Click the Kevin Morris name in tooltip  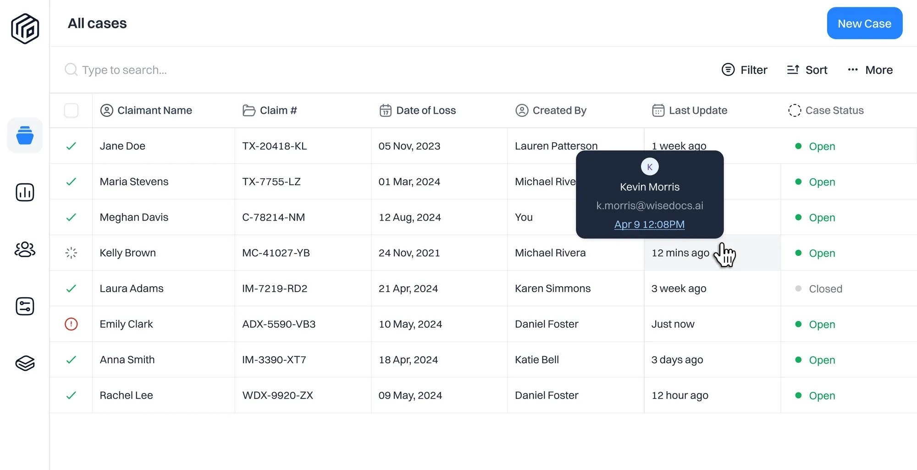650,187
